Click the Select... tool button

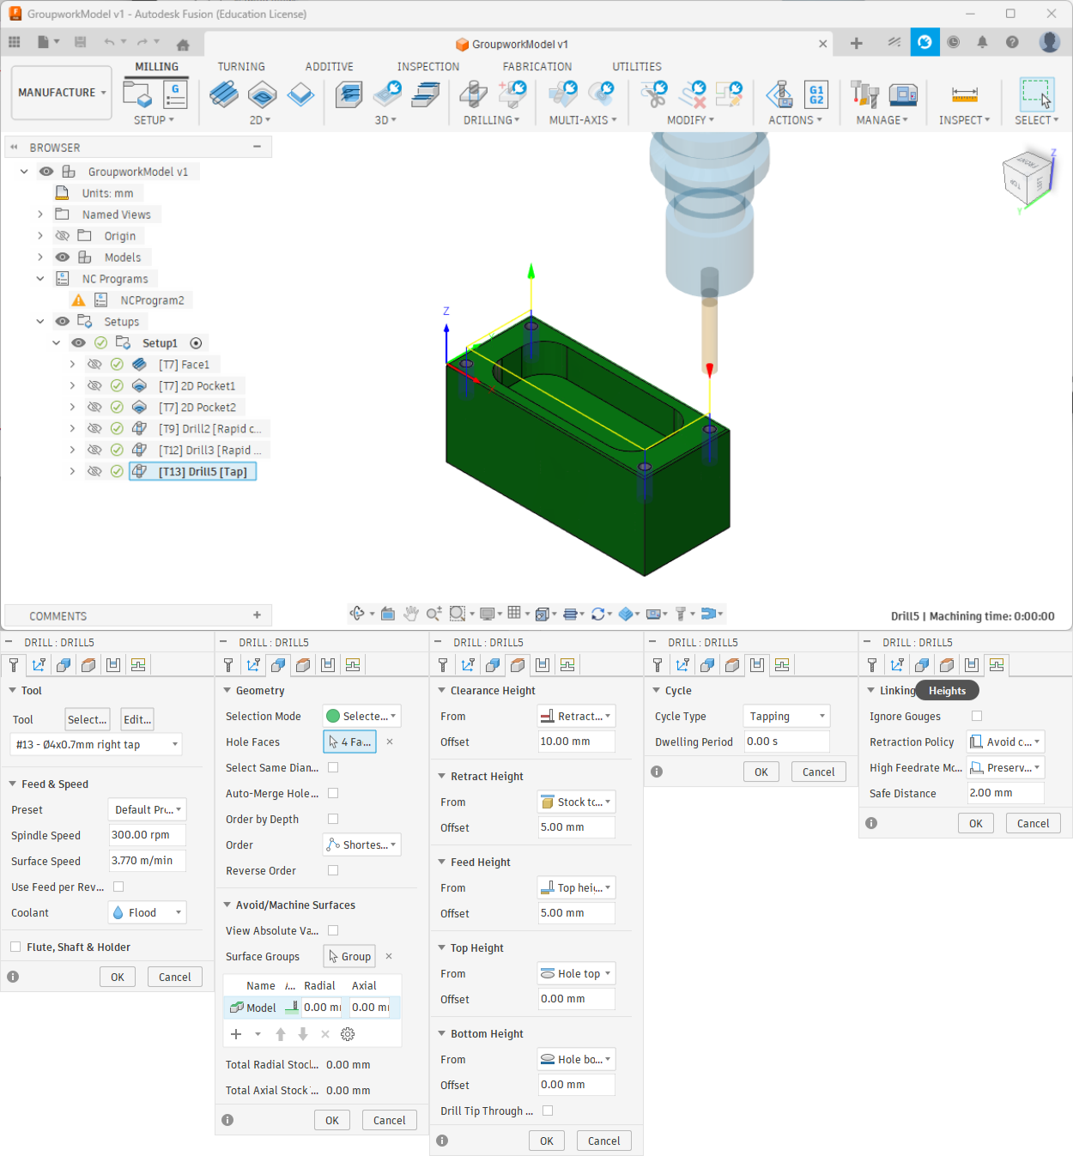point(88,719)
